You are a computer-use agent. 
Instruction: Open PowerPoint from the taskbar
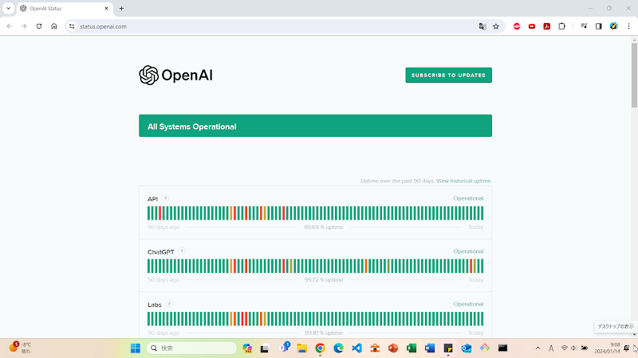(393, 348)
